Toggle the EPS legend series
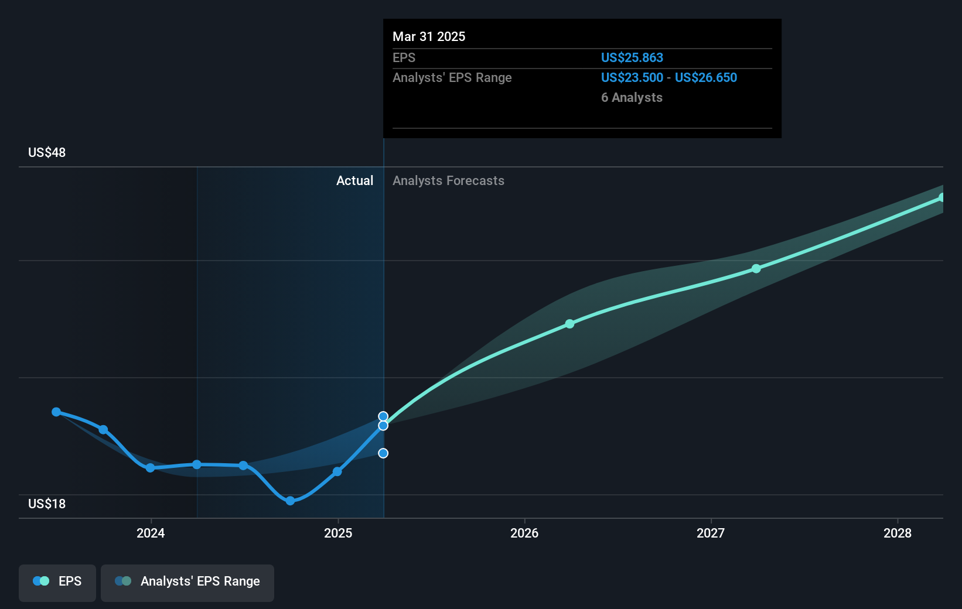This screenshot has height=609, width=962. coord(57,582)
